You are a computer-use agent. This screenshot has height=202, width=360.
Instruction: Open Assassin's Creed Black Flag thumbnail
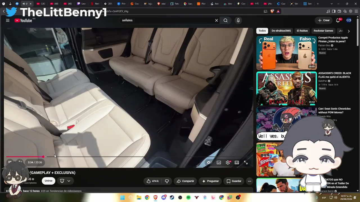click(286, 88)
